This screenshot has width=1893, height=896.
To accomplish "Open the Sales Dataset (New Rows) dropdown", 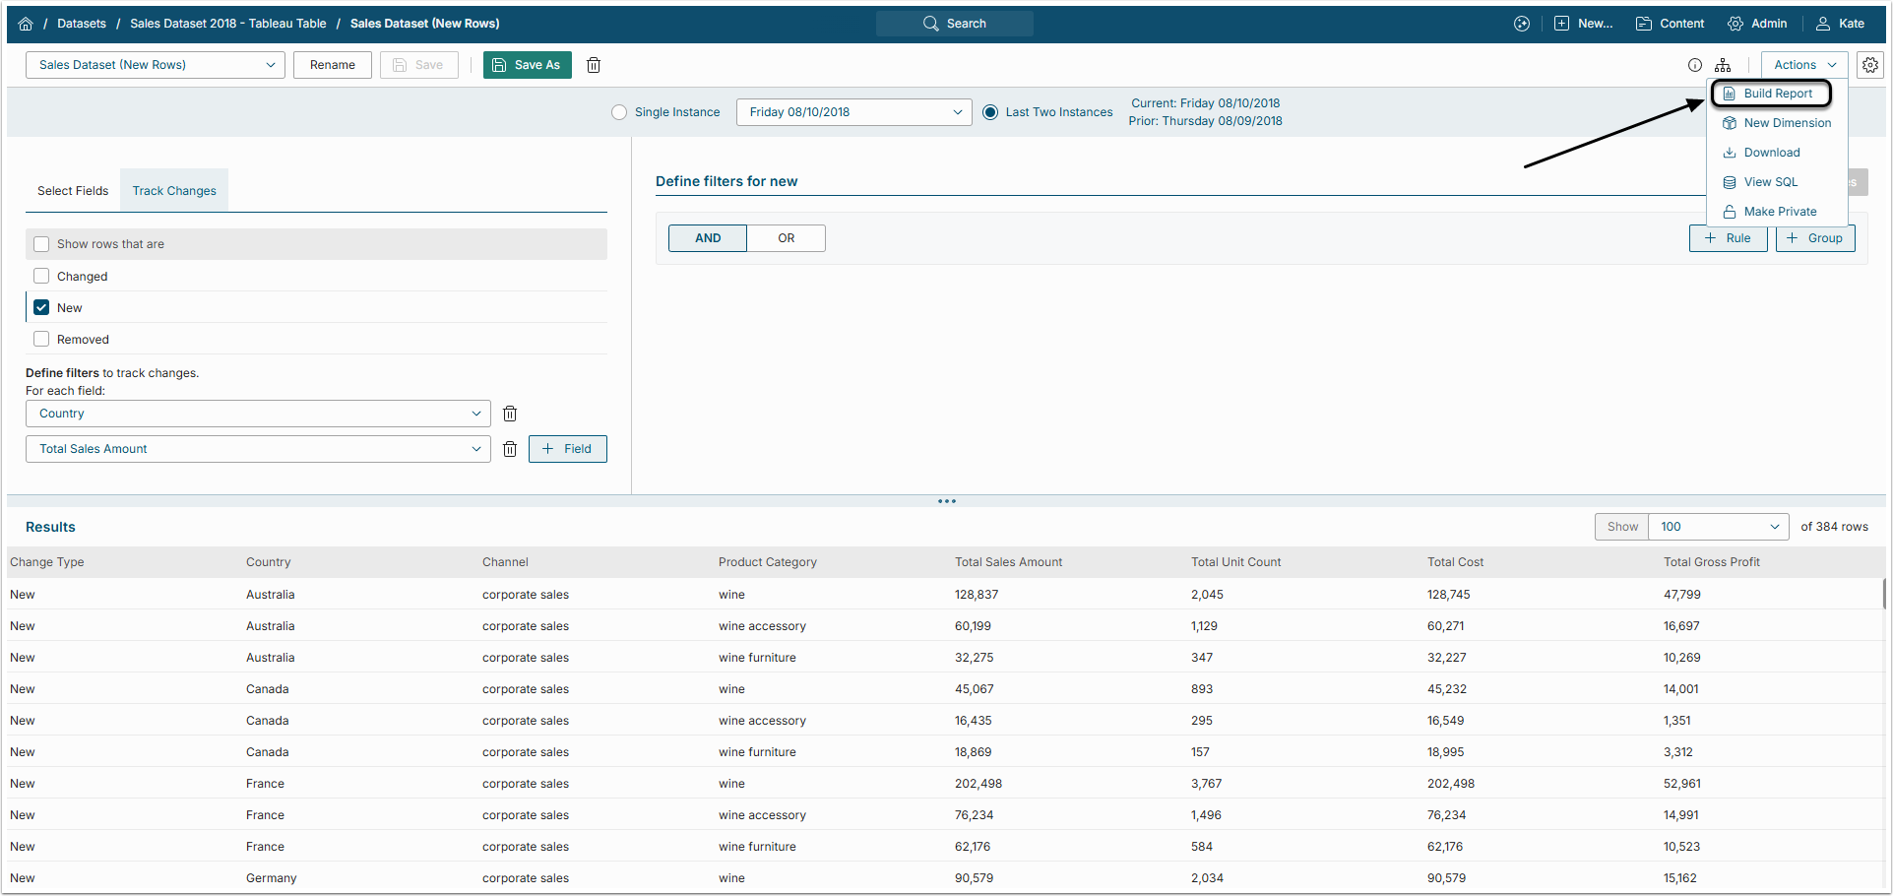I will [156, 65].
